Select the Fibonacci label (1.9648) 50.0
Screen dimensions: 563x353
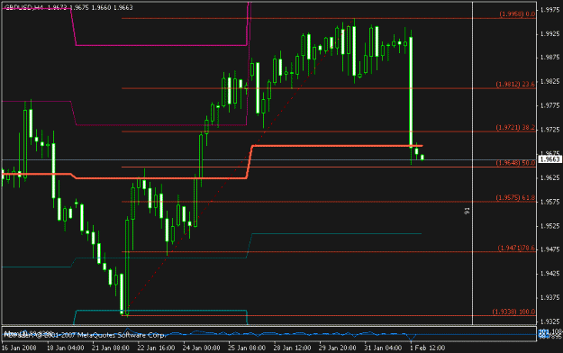[515, 163]
